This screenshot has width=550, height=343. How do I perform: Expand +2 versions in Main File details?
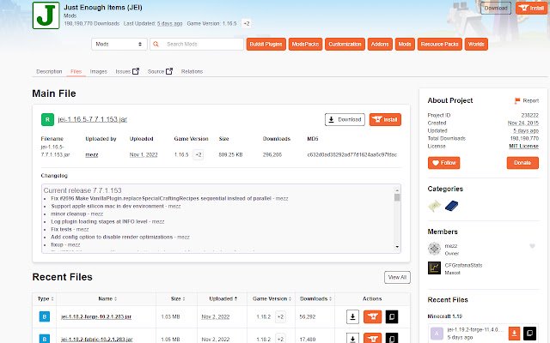(x=199, y=154)
